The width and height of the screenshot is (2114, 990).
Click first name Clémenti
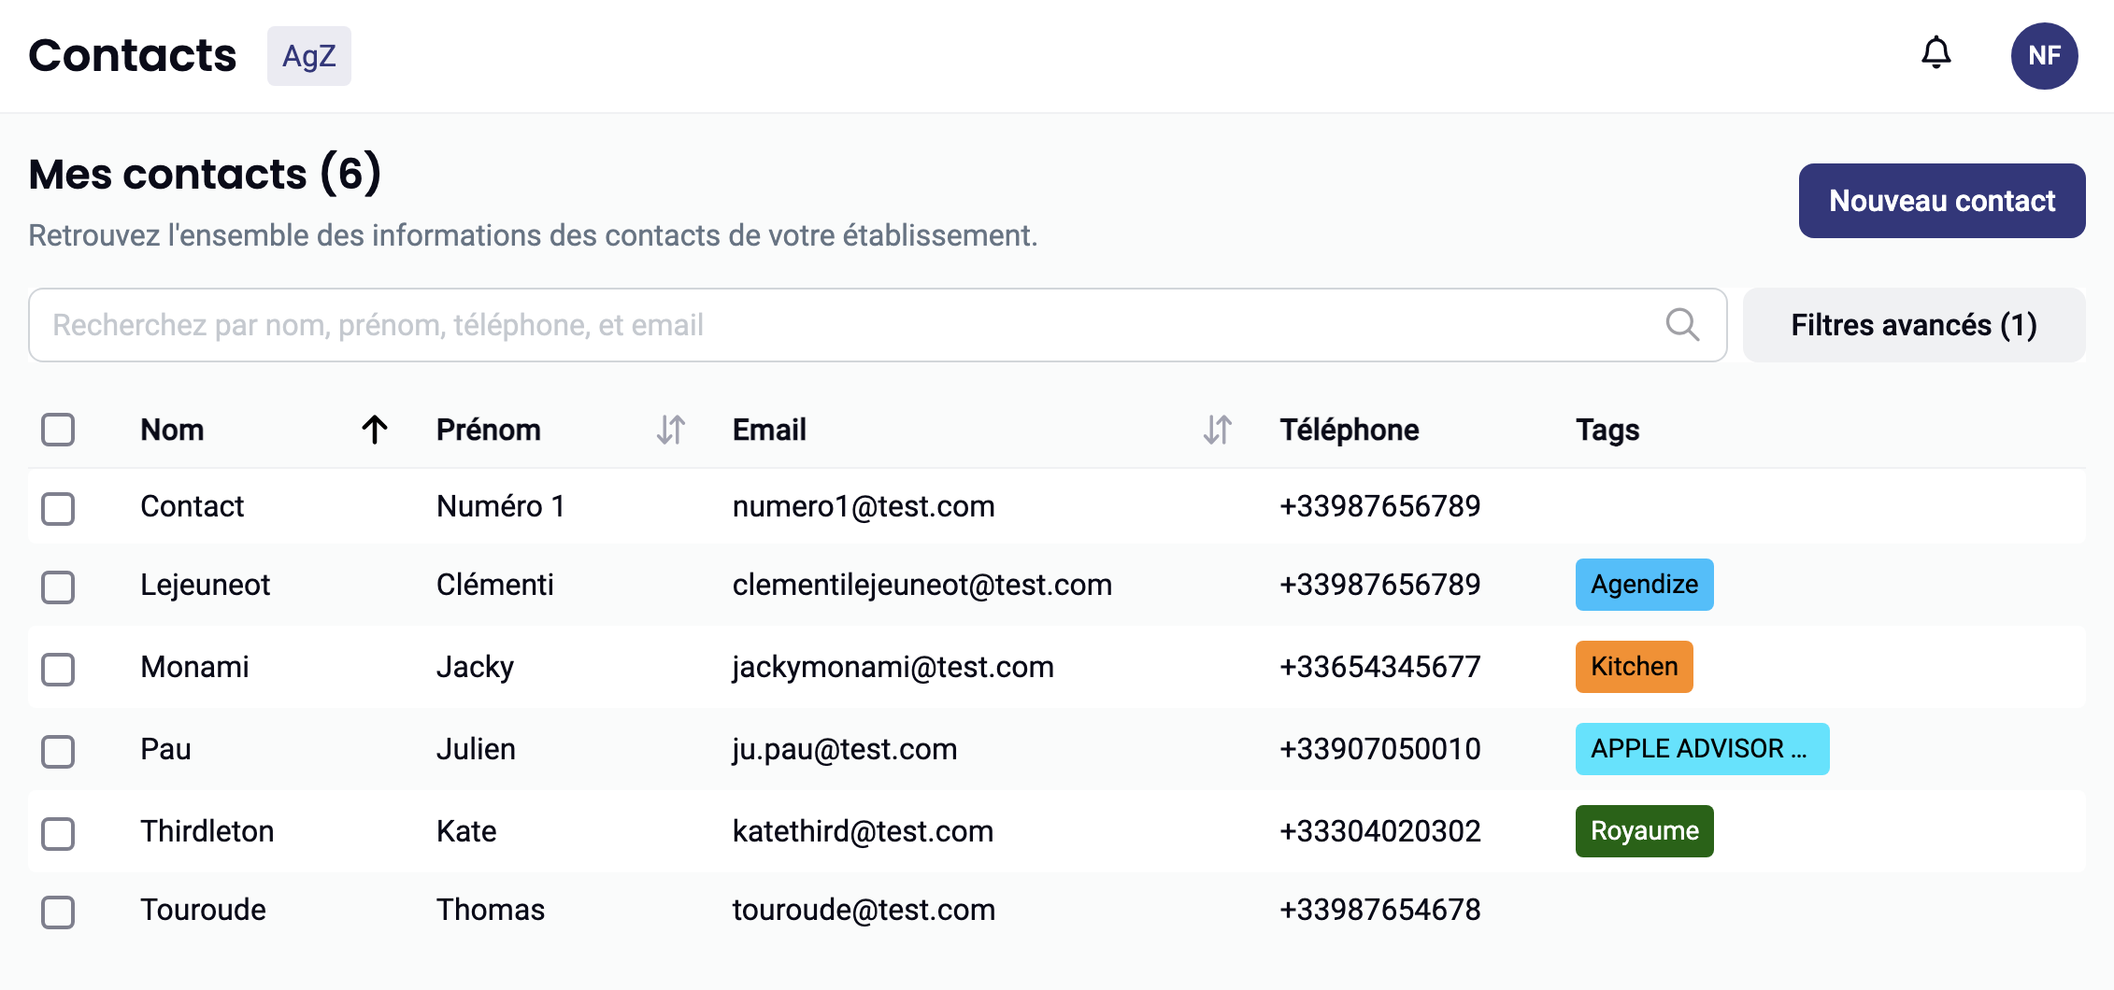tap(495, 585)
